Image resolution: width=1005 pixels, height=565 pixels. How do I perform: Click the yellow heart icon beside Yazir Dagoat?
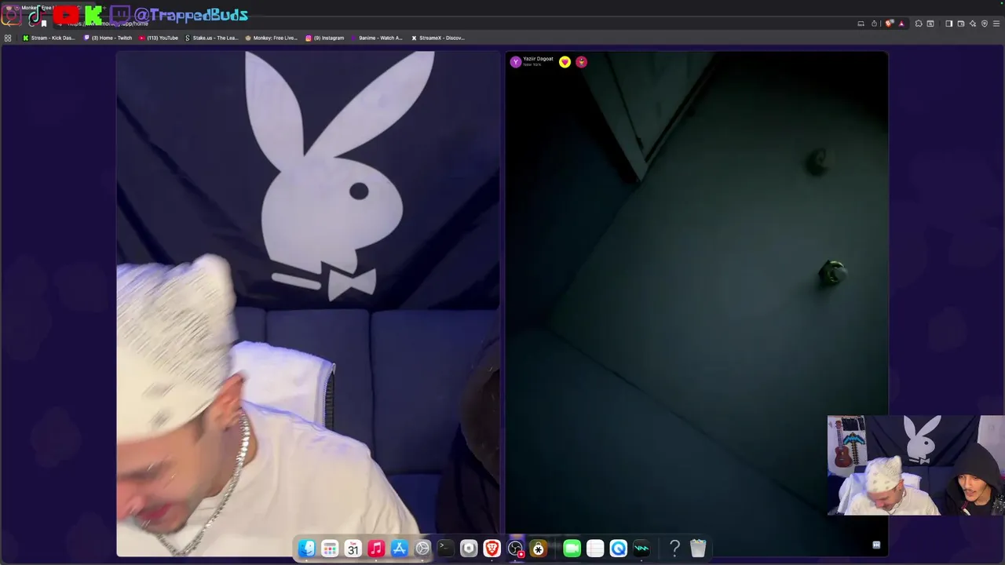click(x=565, y=62)
